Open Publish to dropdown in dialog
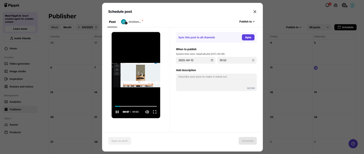Viewport: 364px width, 154px height. [x=247, y=22]
